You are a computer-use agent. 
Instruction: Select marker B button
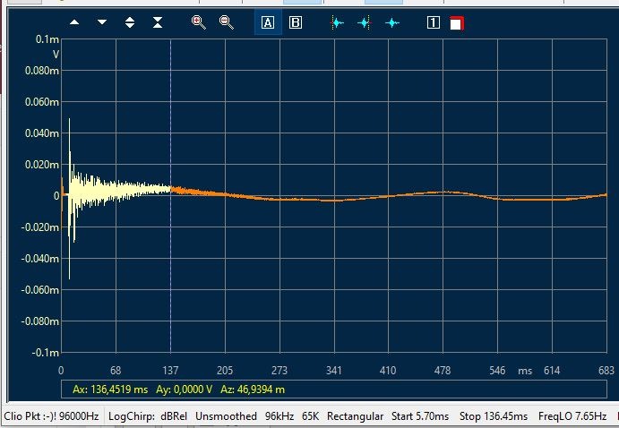coord(296,22)
